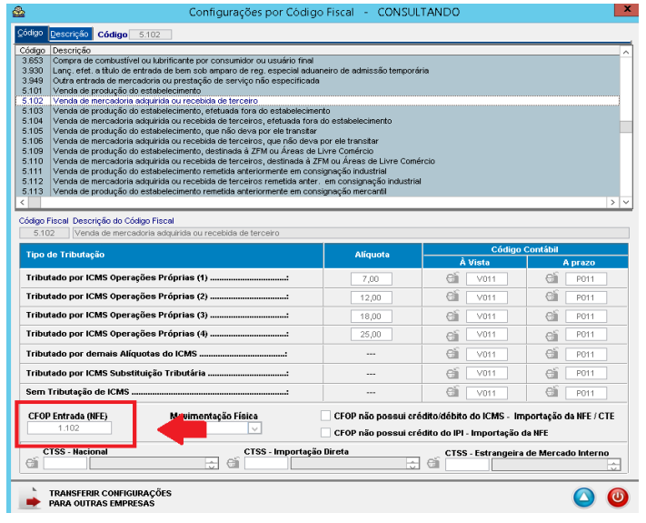The height and width of the screenshot is (523, 646).
Task: Close the Configurações por Código Fiscal window
Action: [626, 9]
